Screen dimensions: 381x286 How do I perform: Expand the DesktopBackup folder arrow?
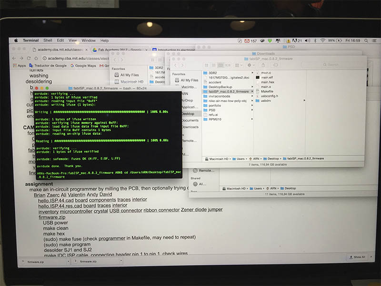point(252,87)
